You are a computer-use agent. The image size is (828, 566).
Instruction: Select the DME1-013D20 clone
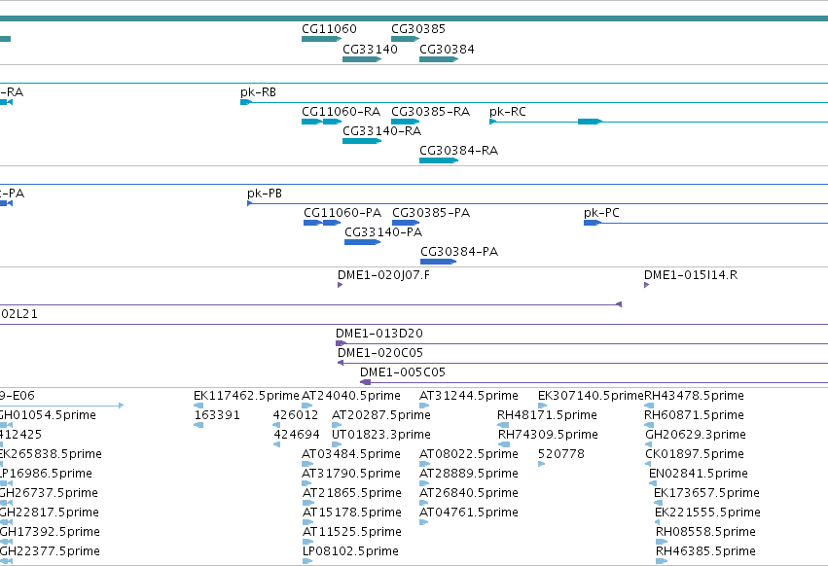[582, 343]
